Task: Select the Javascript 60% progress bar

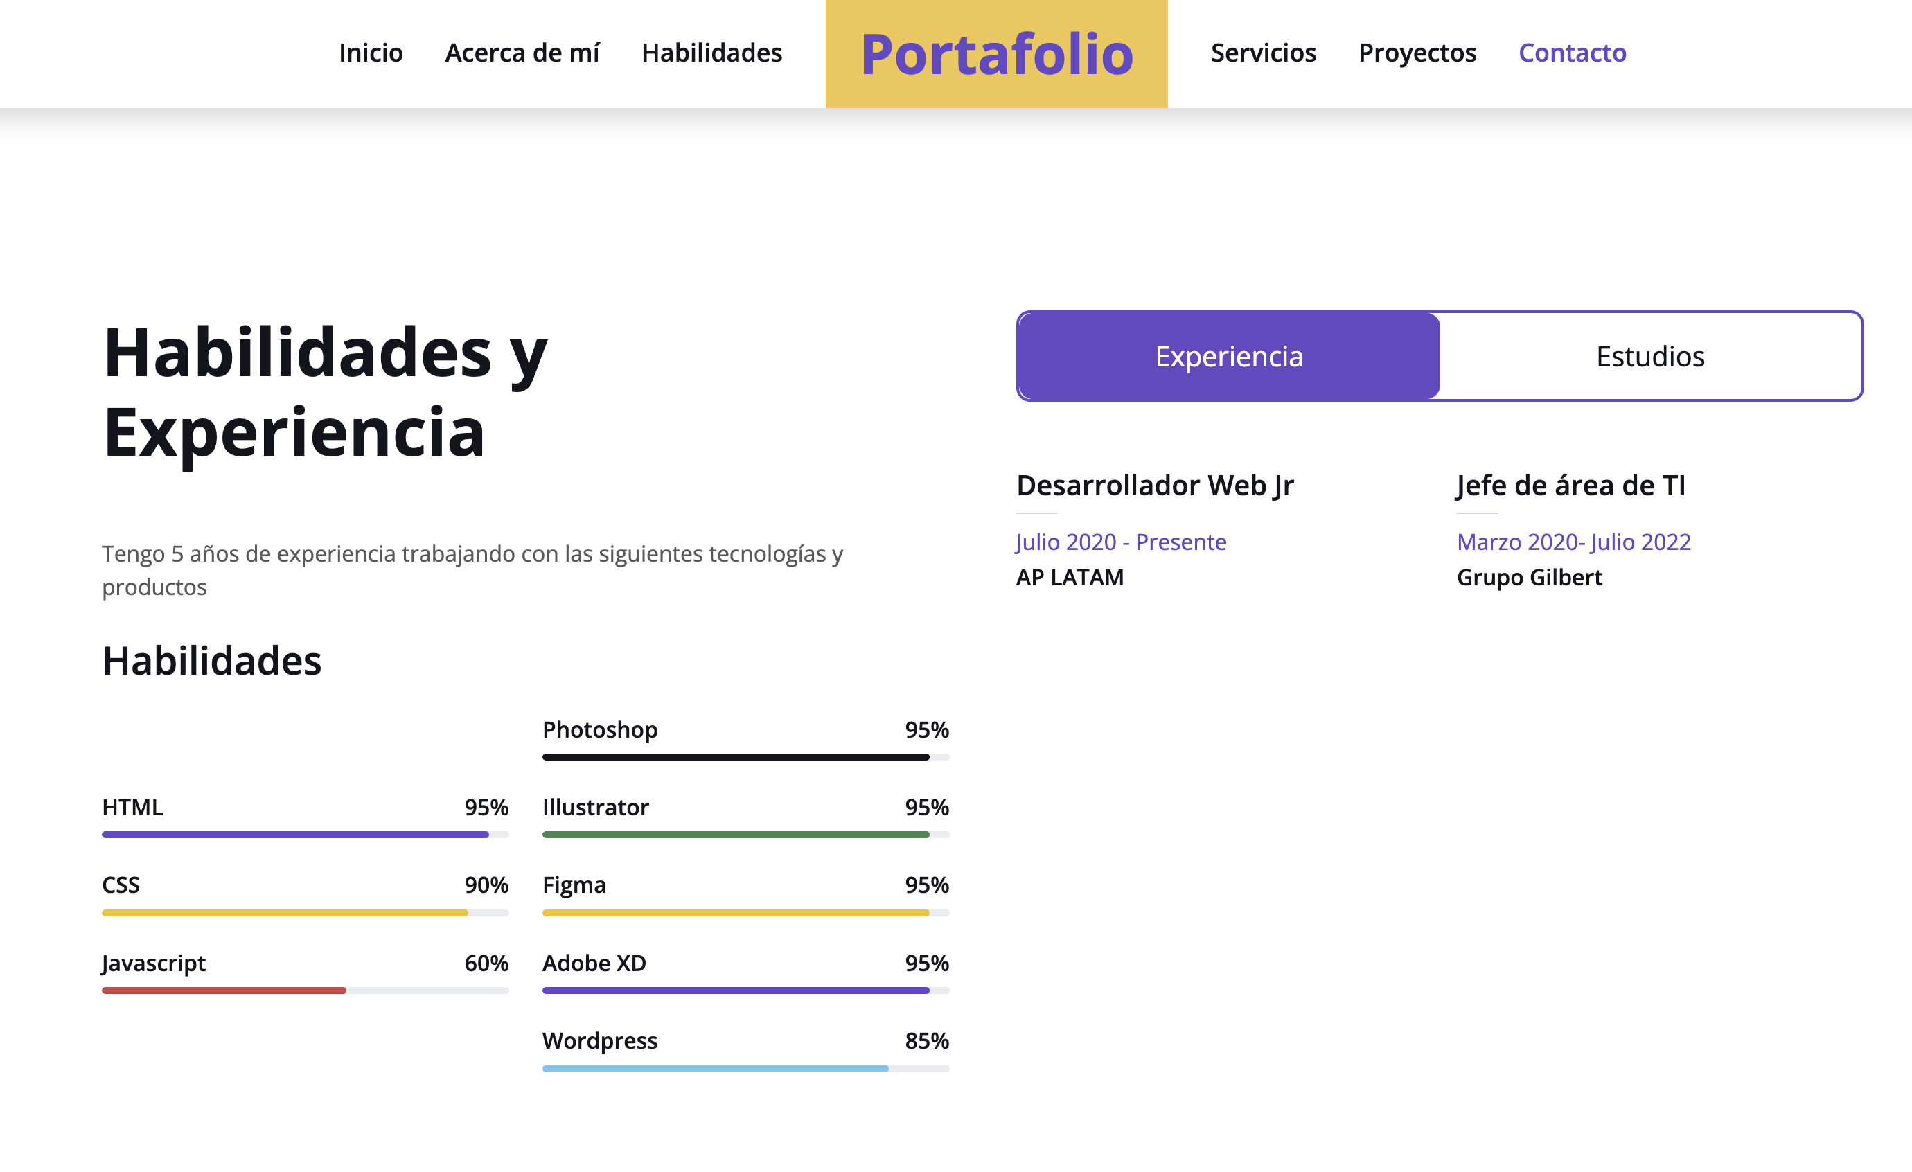Action: point(305,991)
